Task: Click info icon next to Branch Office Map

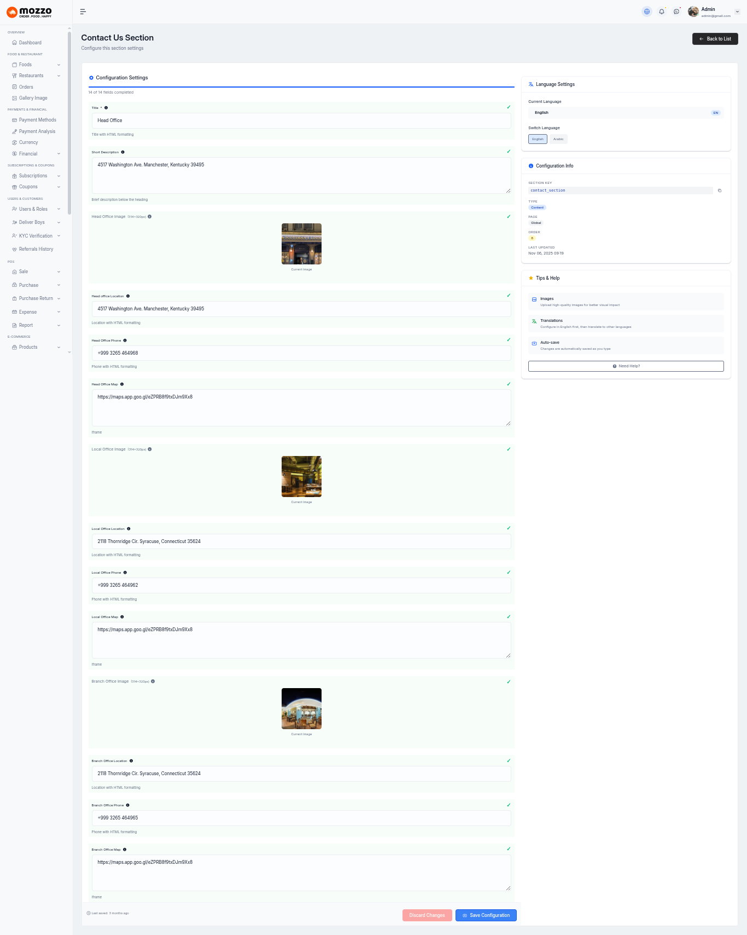Action: point(125,850)
